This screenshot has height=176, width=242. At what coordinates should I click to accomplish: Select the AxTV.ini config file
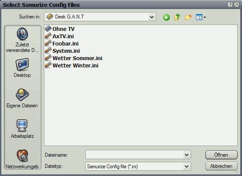click(x=59, y=36)
